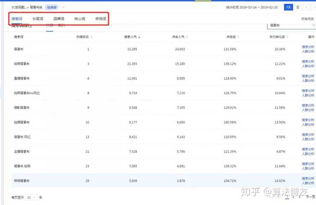
Task: Sort by 支付转化率 column arrow icon
Action: click(x=287, y=37)
